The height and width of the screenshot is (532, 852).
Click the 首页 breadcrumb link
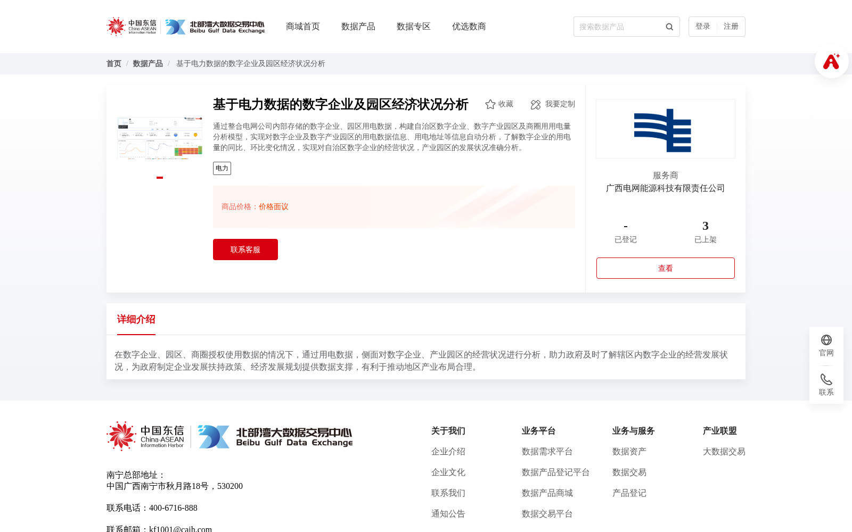click(x=114, y=64)
